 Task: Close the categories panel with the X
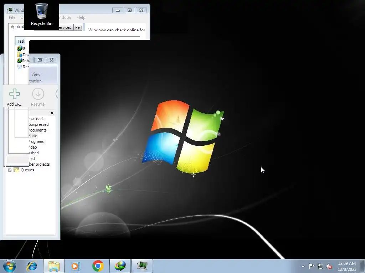pos(52,113)
